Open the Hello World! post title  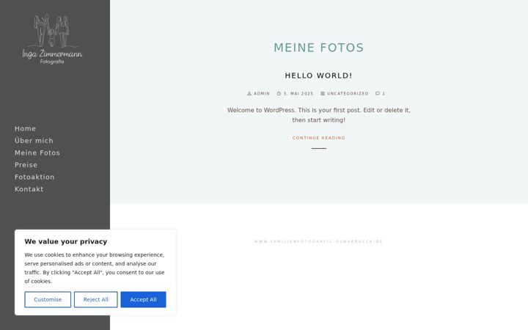point(318,76)
